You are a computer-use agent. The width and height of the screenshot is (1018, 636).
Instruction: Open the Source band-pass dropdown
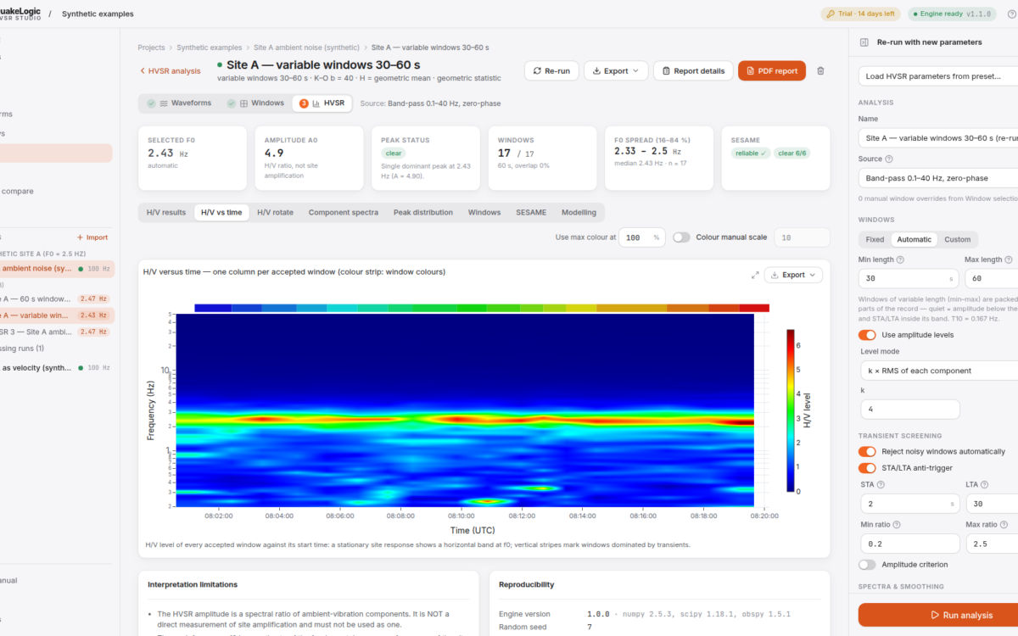(x=938, y=178)
